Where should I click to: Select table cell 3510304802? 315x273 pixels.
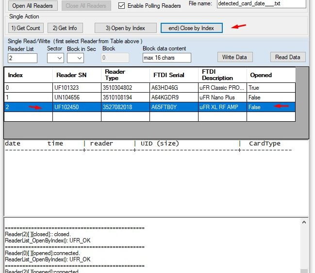[x=125, y=87]
